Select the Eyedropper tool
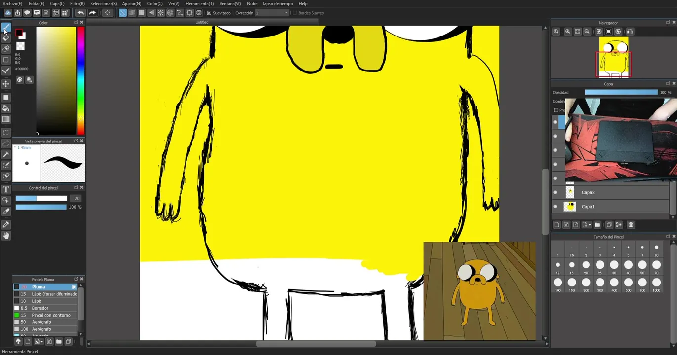 (6, 225)
